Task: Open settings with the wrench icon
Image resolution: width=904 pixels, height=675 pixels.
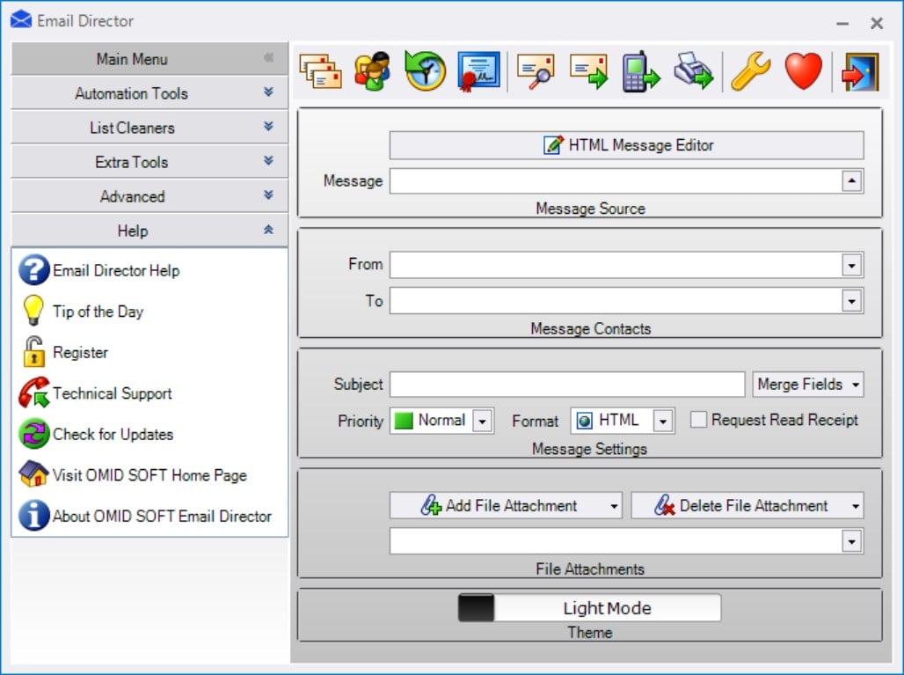Action: tap(751, 71)
